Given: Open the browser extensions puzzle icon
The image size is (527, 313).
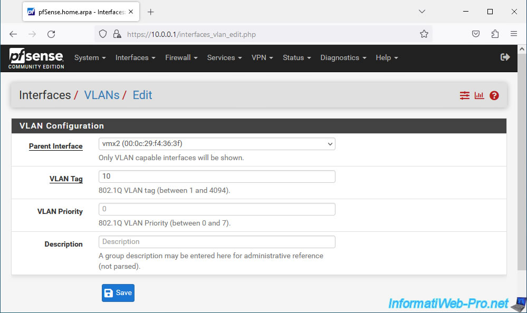Looking at the screenshot, I should point(495,34).
